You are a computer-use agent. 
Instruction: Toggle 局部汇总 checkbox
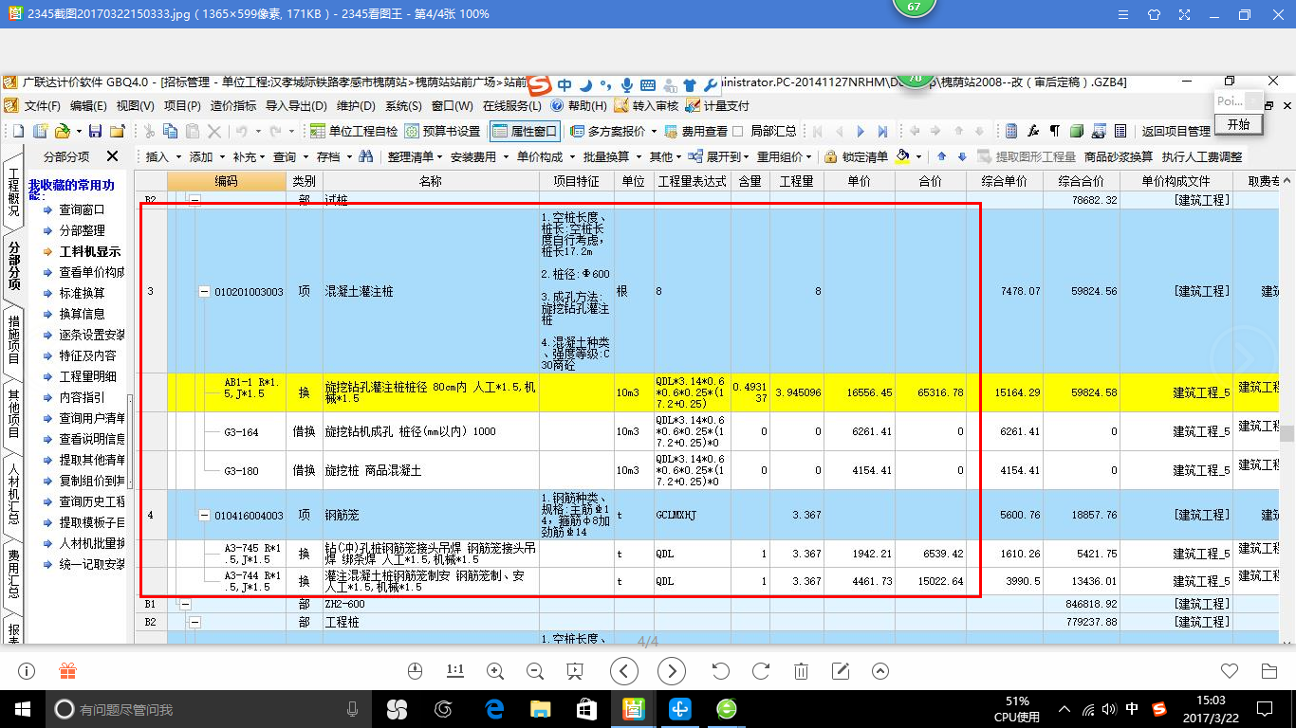pos(737,131)
